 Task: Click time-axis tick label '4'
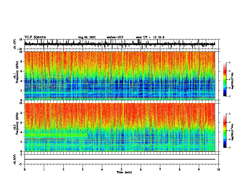point(102,170)
